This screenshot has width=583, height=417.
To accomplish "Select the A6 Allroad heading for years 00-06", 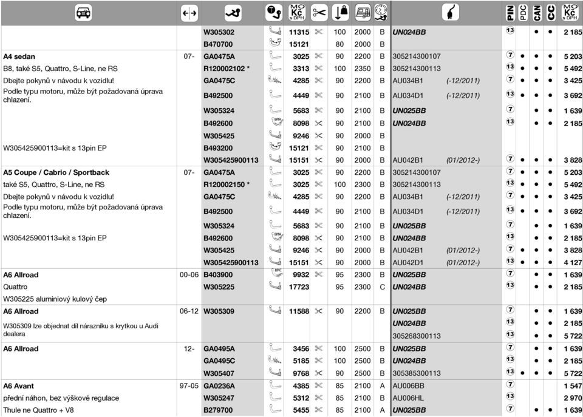I will [21, 274].
